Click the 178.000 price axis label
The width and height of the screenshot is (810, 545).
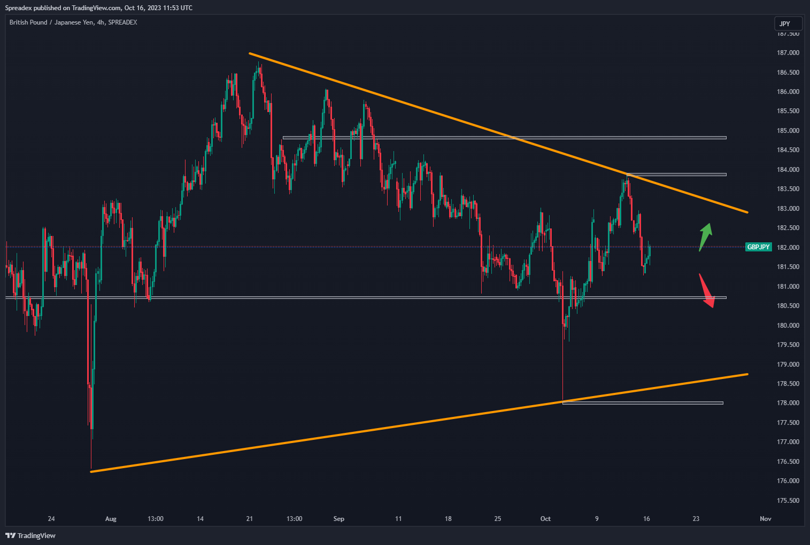click(x=788, y=403)
